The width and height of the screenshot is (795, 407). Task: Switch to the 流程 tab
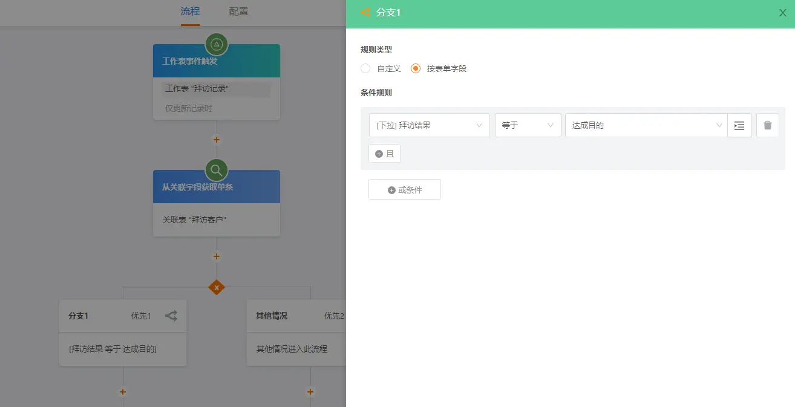(190, 11)
